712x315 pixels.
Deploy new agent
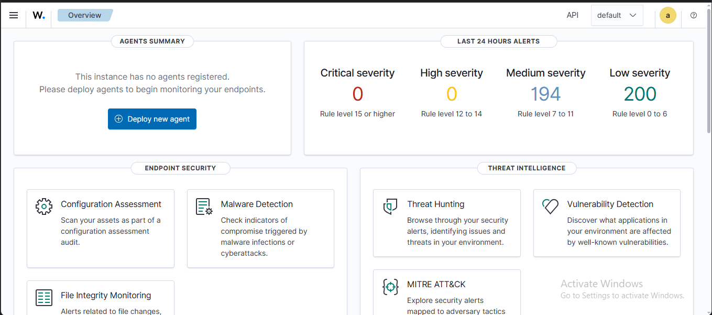(152, 119)
